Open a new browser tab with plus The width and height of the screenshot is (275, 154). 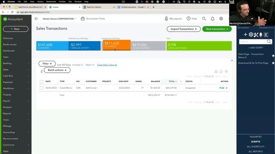pyautogui.click(x=153, y=7)
